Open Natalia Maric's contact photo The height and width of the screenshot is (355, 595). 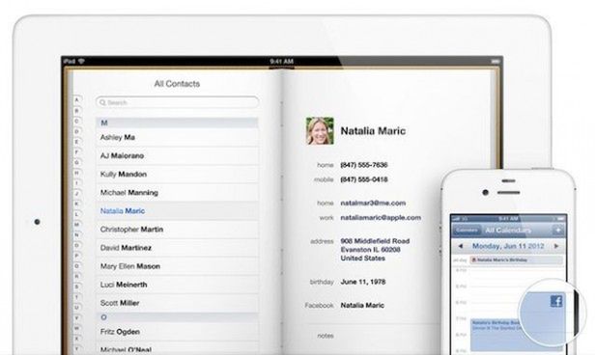[320, 131]
